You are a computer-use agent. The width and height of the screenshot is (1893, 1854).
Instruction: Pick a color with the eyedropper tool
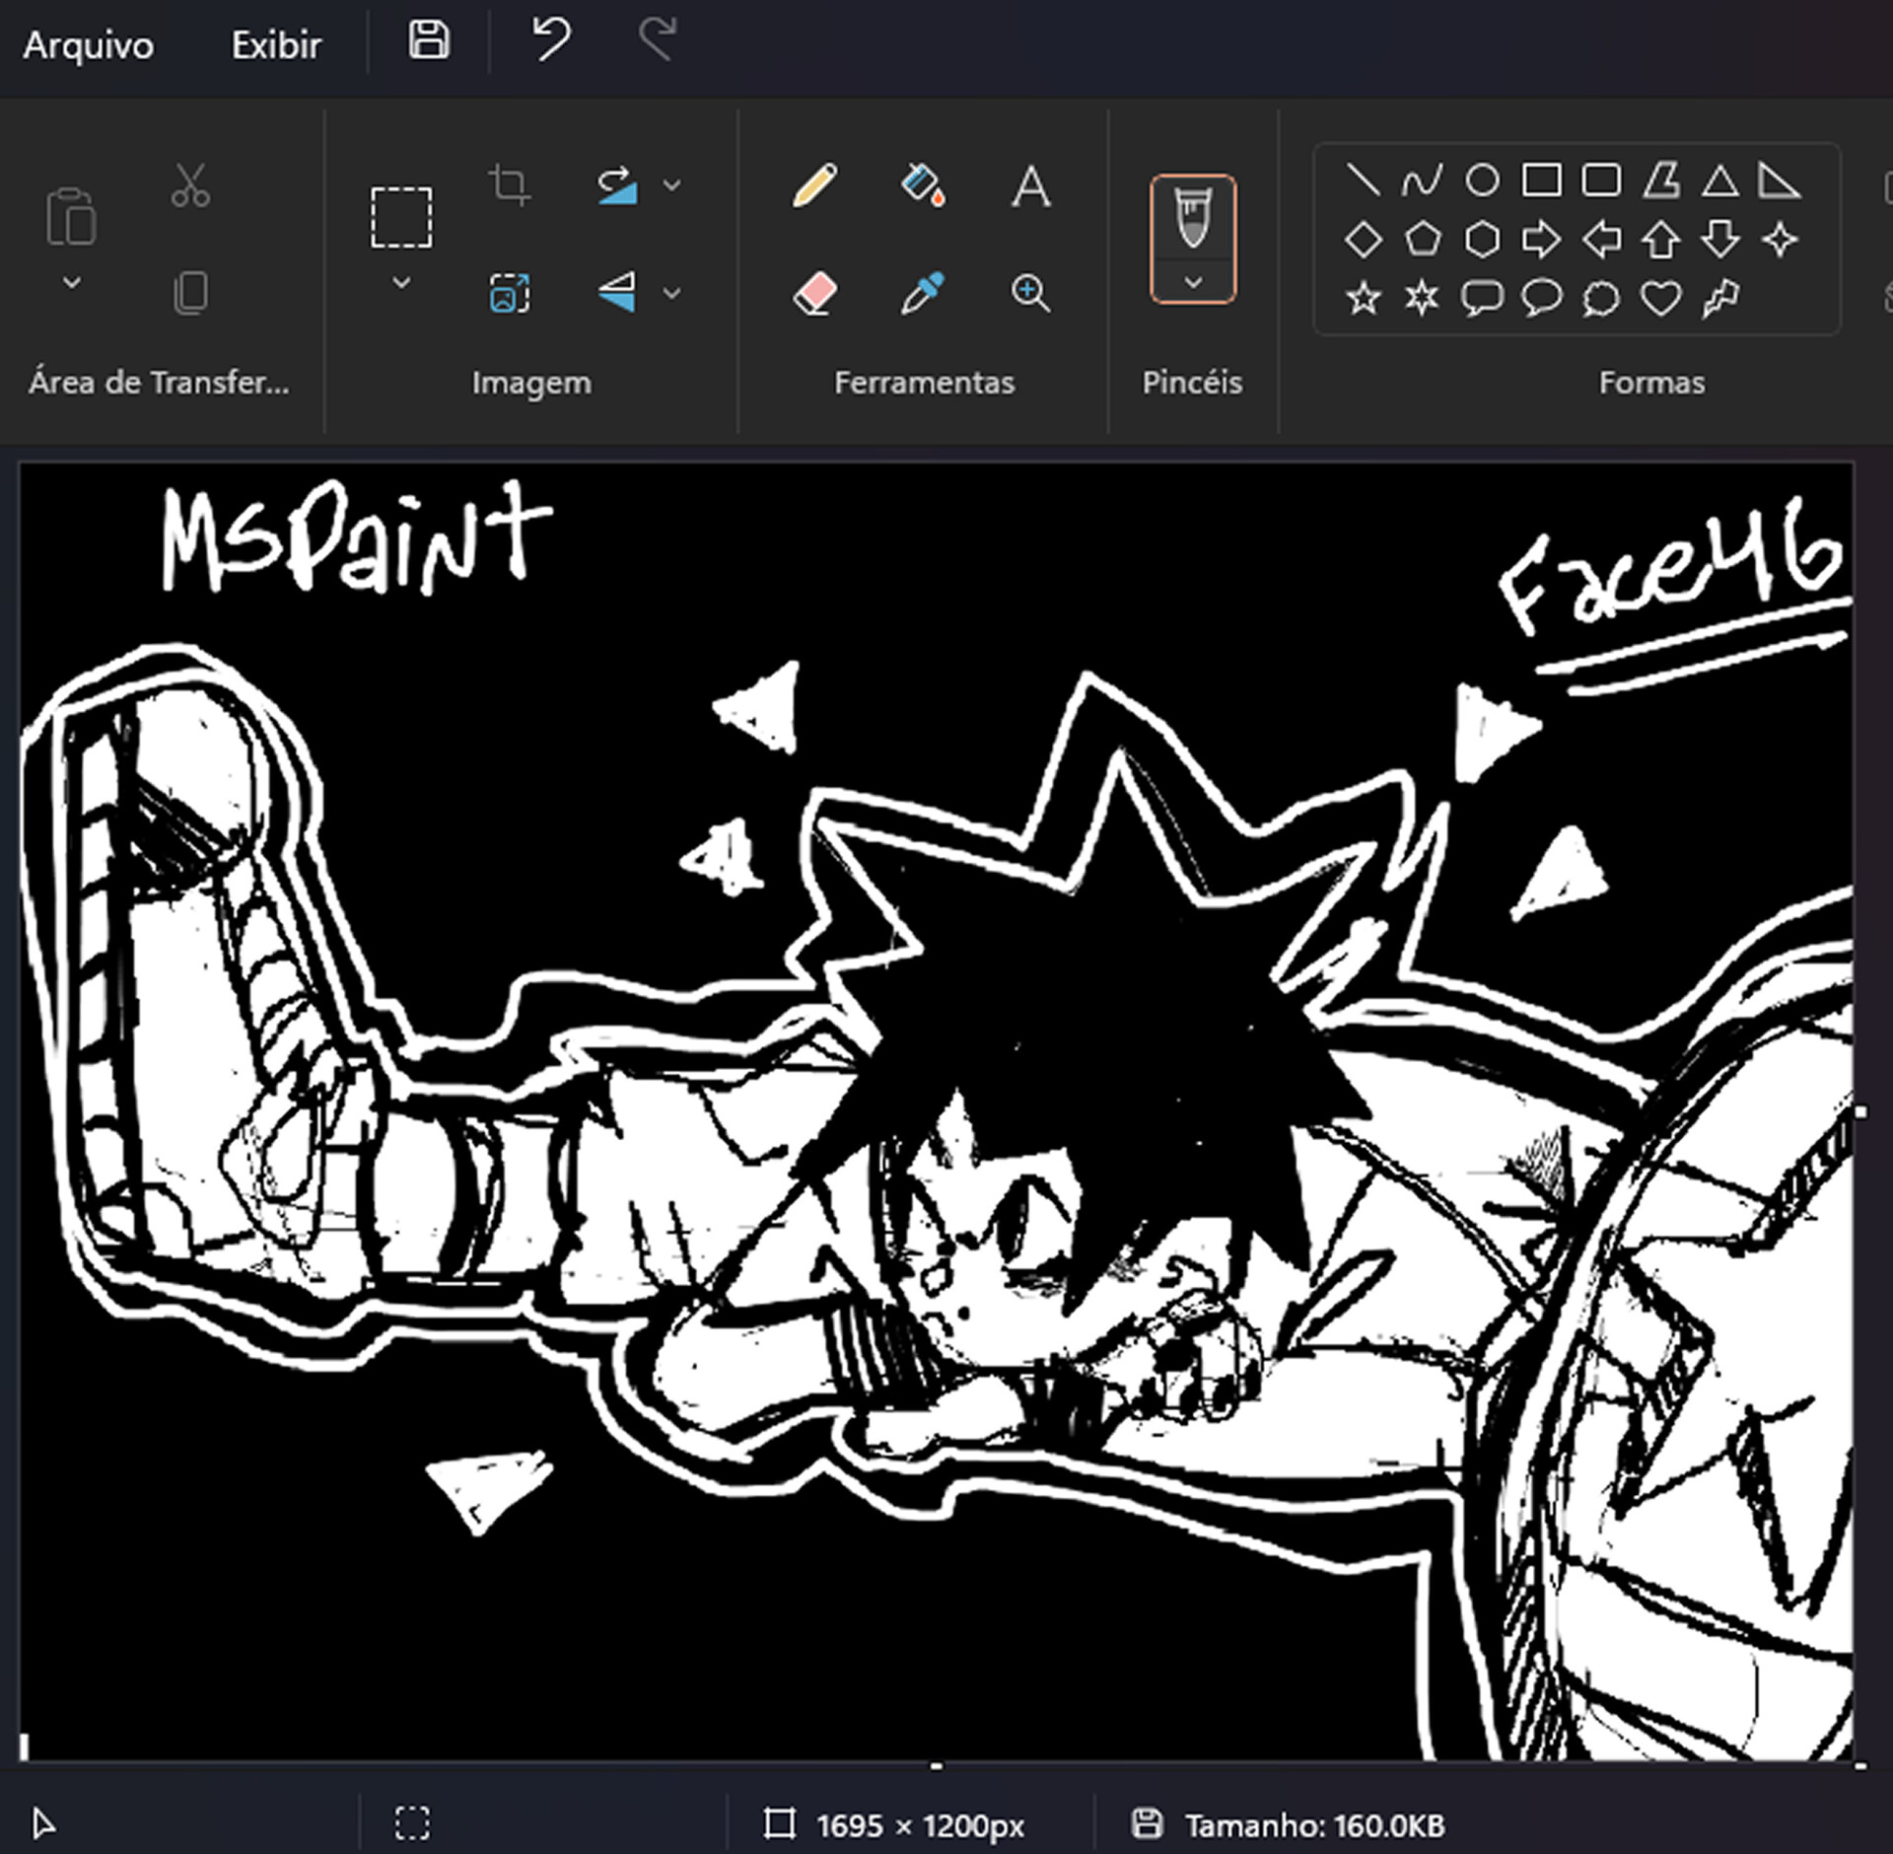[x=922, y=292]
